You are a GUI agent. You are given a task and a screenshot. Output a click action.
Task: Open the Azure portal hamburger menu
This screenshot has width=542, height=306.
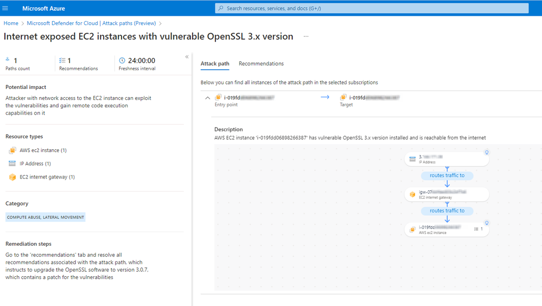pos(5,8)
